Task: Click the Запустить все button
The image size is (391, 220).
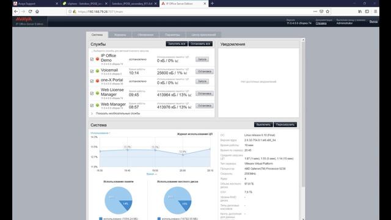Action: [x=177, y=43]
